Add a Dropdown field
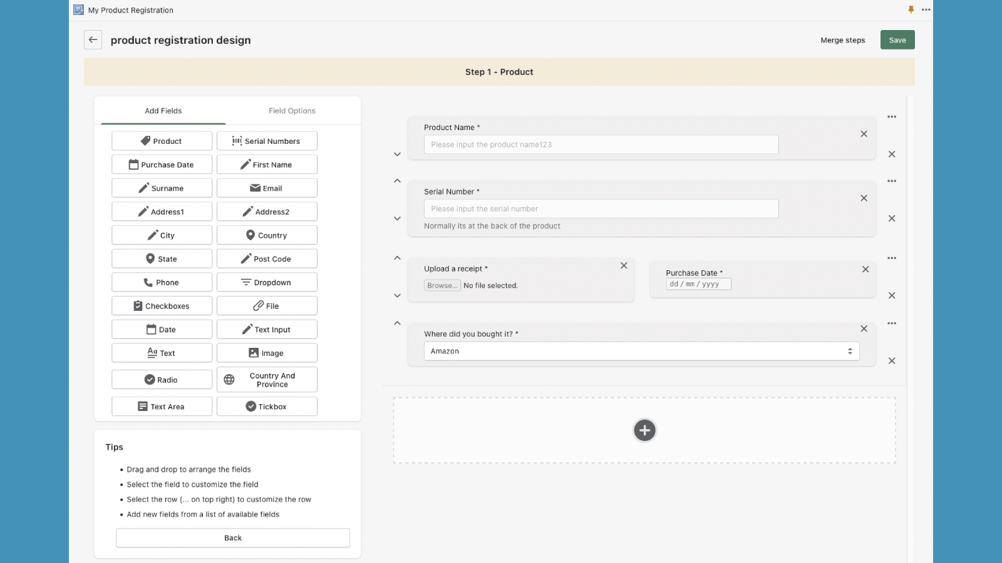This screenshot has height=563, width=1002. point(267,282)
